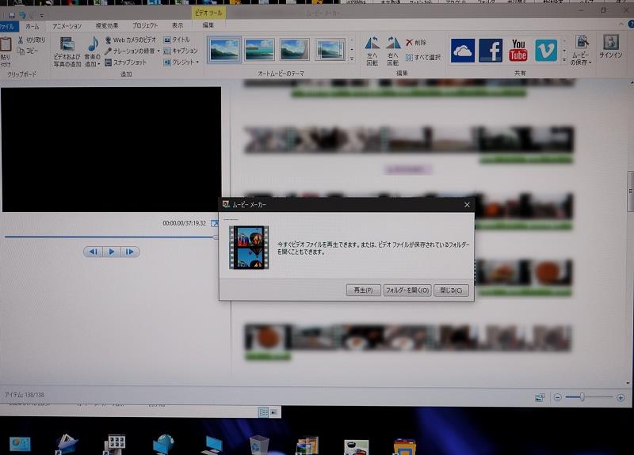Select the first AutoMovie theme thumbnail
The width and height of the screenshot is (634, 455).
click(224, 49)
